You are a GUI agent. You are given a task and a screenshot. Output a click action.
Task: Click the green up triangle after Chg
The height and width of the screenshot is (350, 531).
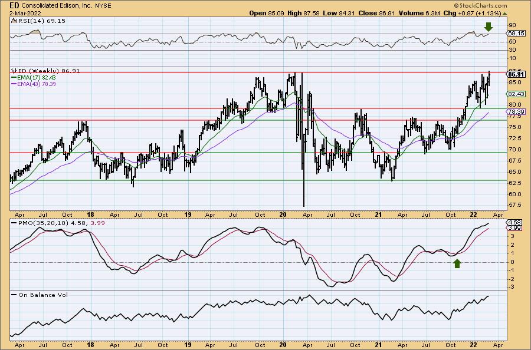pyautogui.click(x=504, y=14)
